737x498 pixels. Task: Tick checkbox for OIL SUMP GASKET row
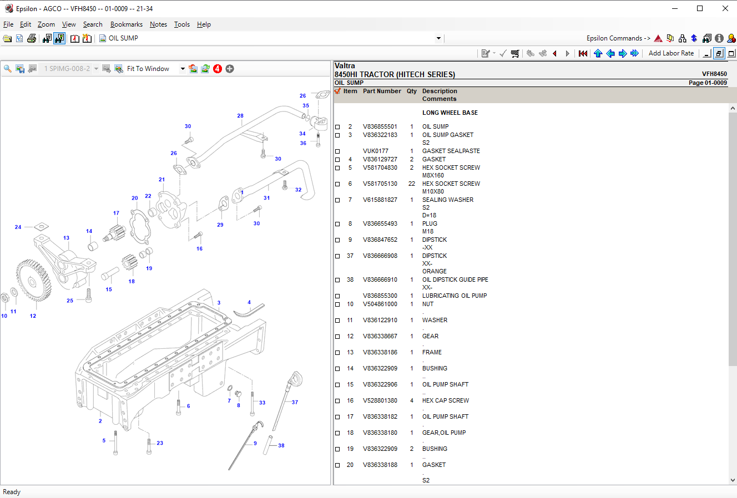pyautogui.click(x=337, y=135)
